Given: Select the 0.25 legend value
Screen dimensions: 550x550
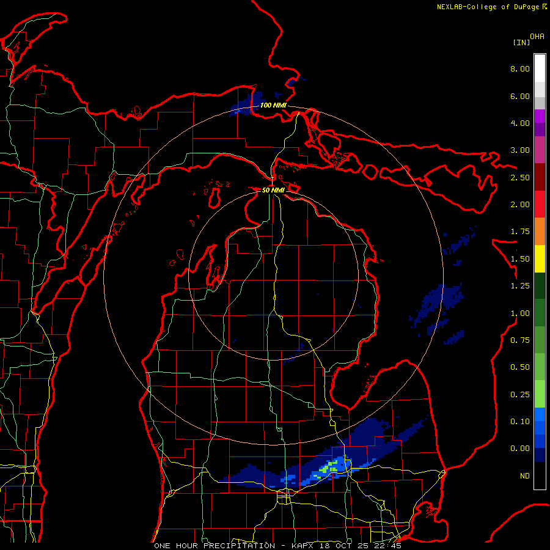Looking at the screenshot, I should click(x=520, y=395).
